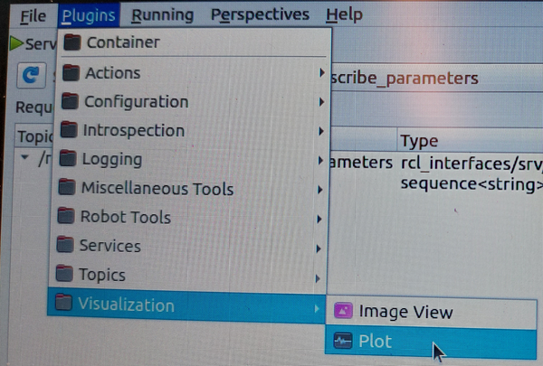
Task: Click the Container folder icon
Action: (72, 42)
